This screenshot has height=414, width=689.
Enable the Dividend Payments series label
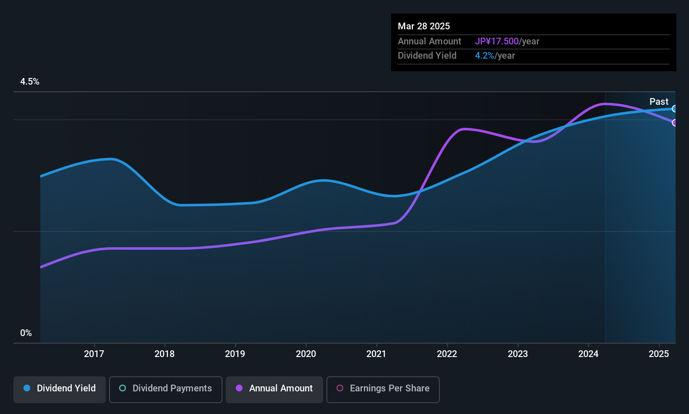click(172, 388)
